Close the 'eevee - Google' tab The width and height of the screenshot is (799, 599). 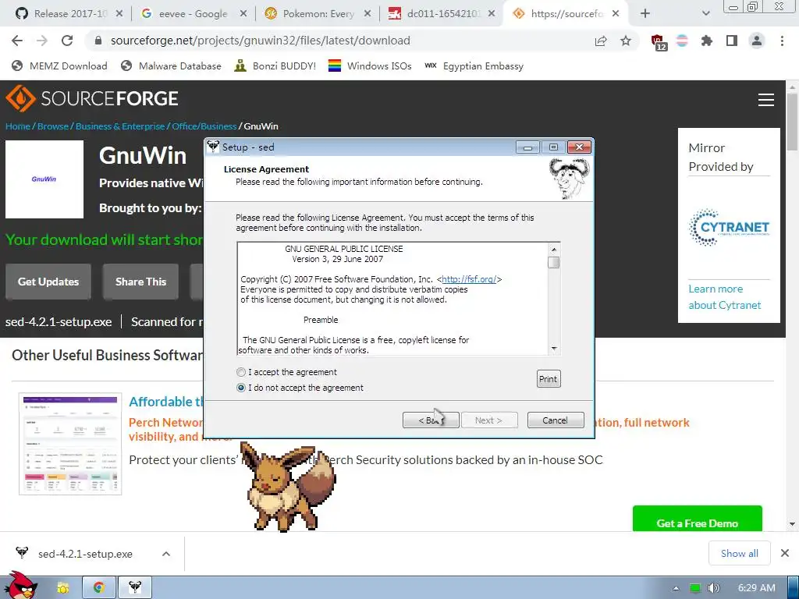tap(243, 14)
